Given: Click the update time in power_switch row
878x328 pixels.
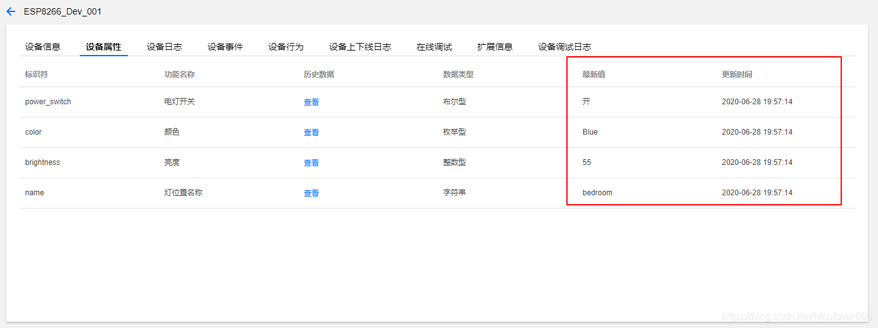Looking at the screenshot, I should click(757, 102).
